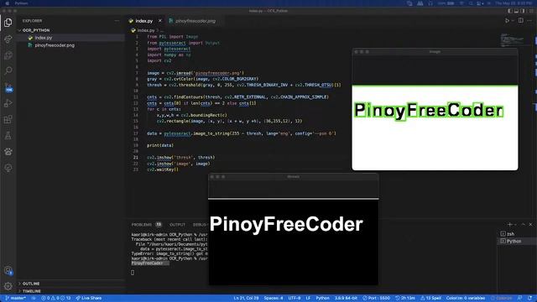Open the Customize Layout button
The width and height of the screenshot is (537, 302).
530,11
